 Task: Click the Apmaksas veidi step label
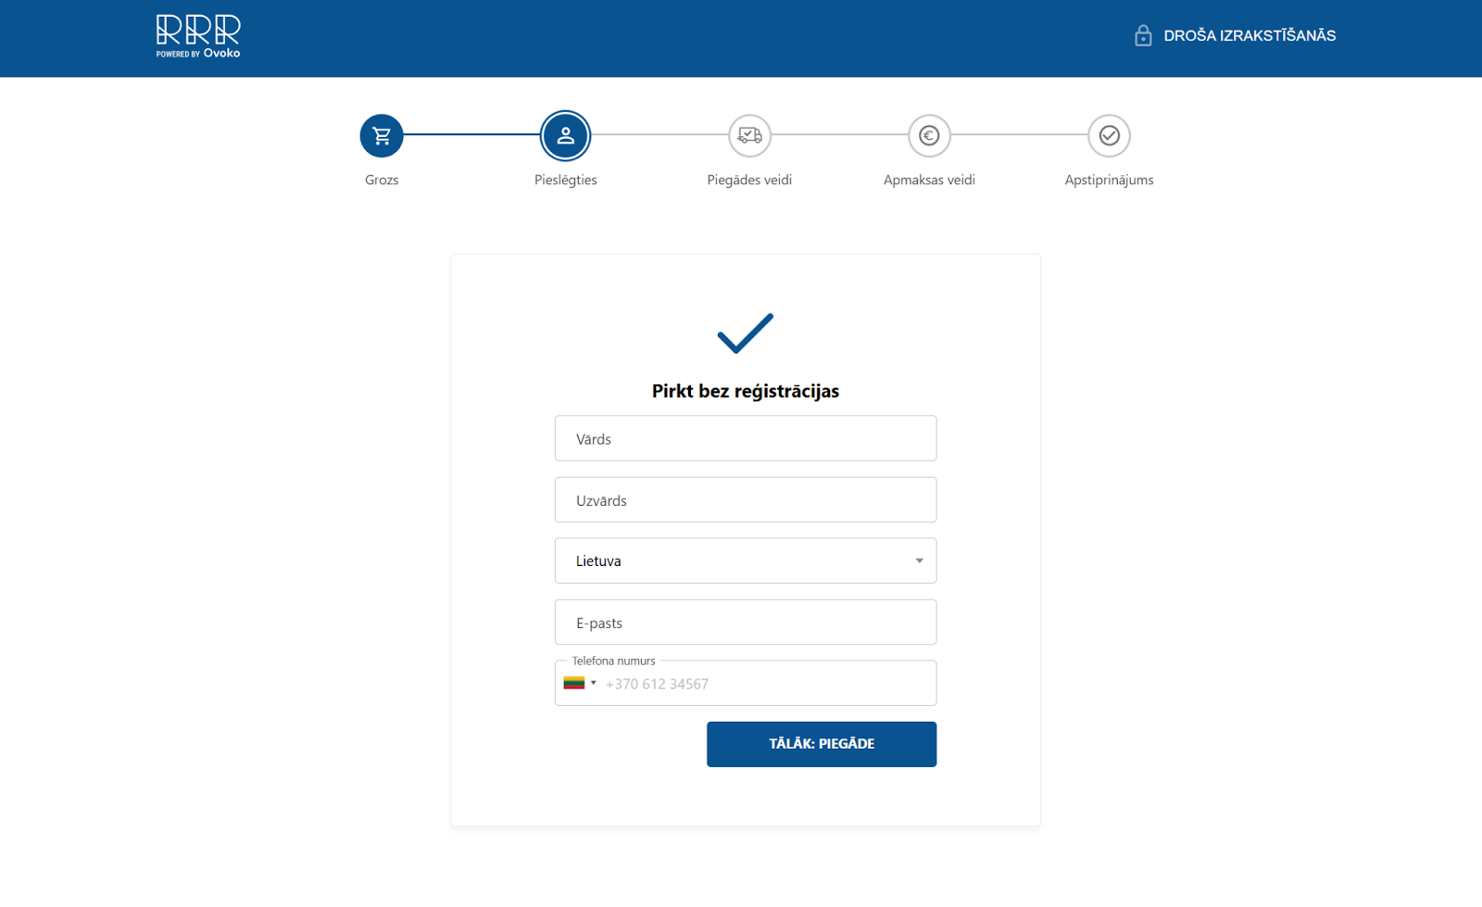(929, 180)
